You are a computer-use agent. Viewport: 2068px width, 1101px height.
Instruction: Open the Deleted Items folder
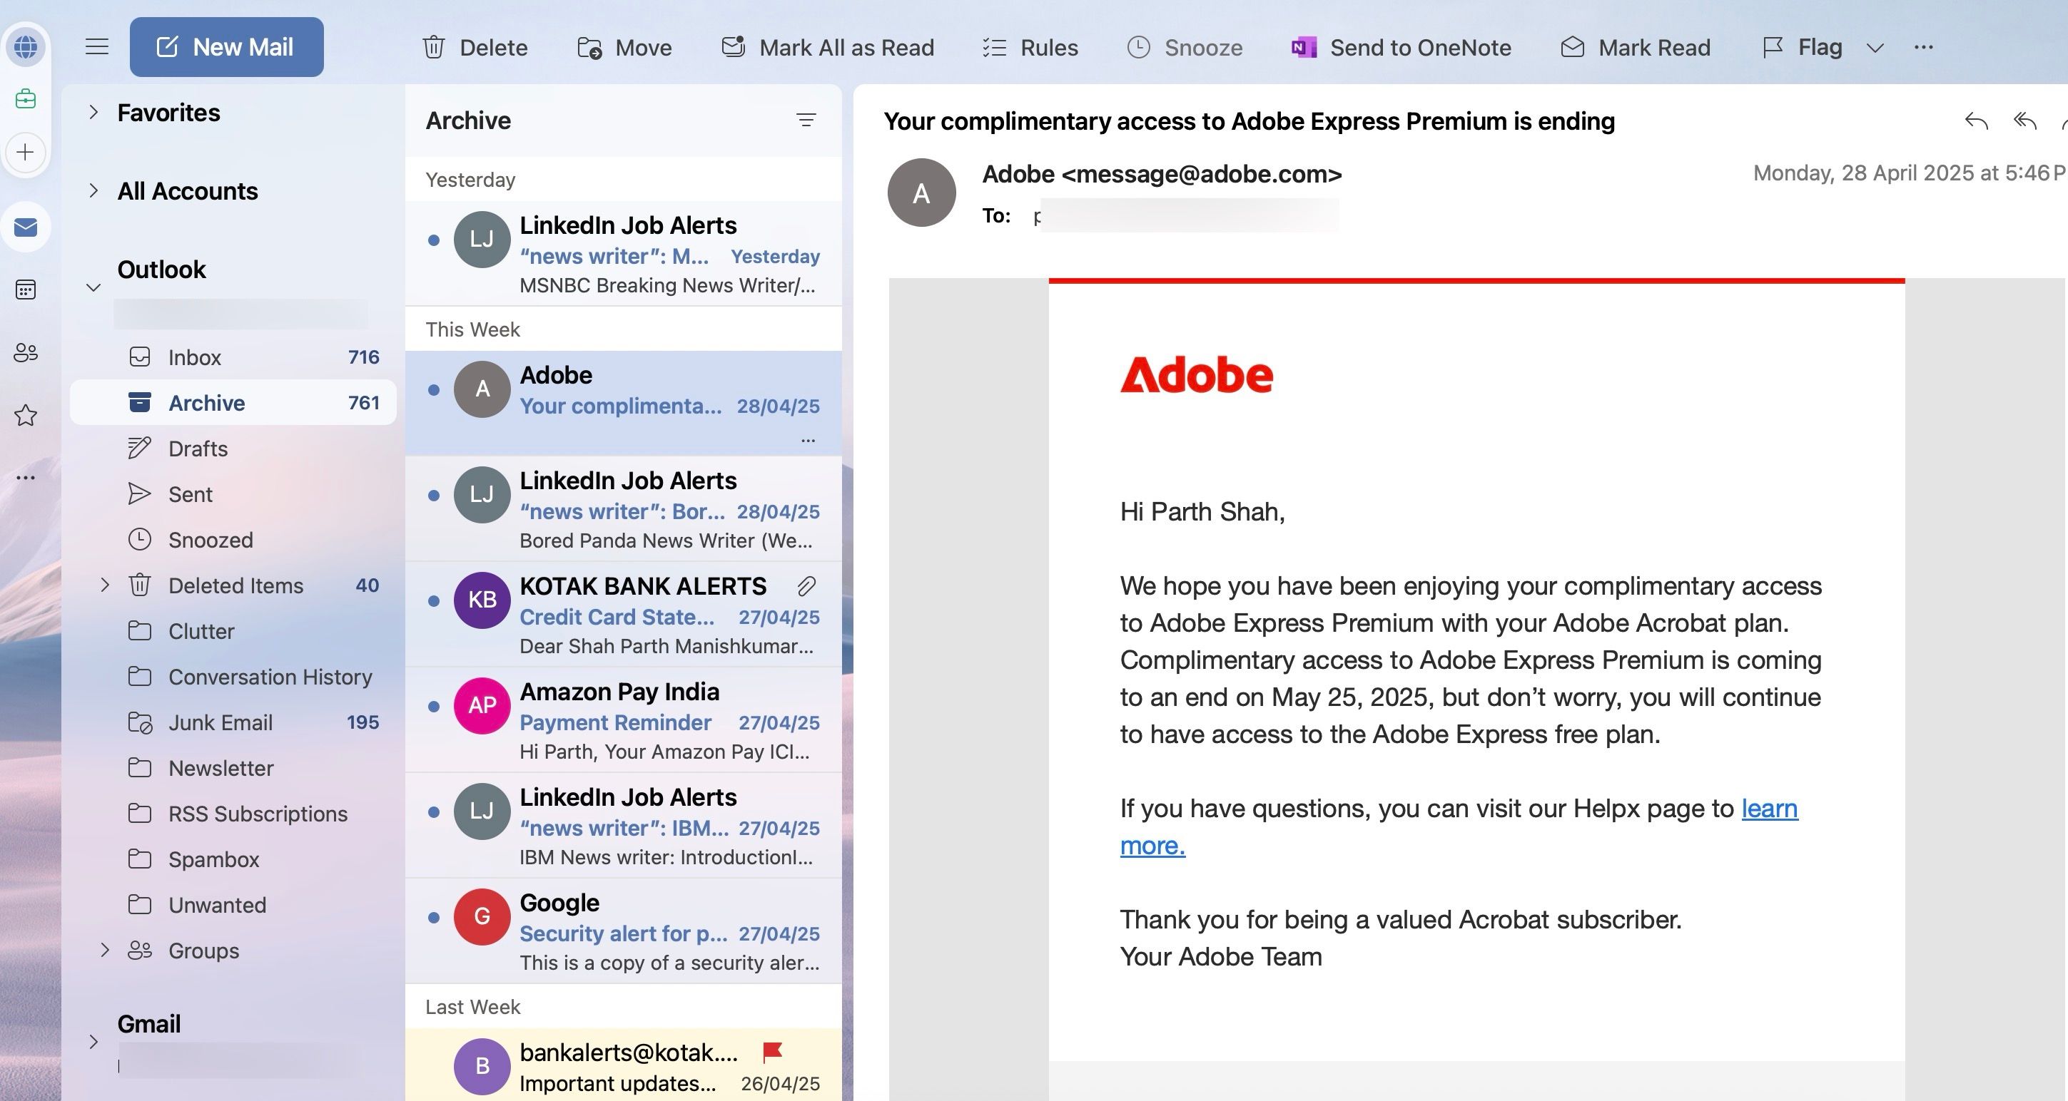tap(233, 586)
